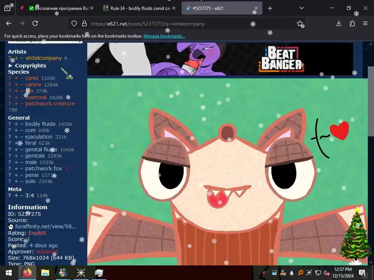List all tabs with the chevron

pos(301,8)
